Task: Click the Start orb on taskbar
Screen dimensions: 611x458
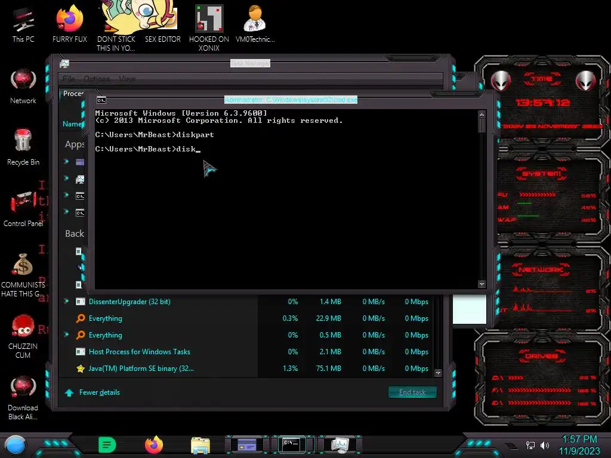Action: (x=16, y=445)
